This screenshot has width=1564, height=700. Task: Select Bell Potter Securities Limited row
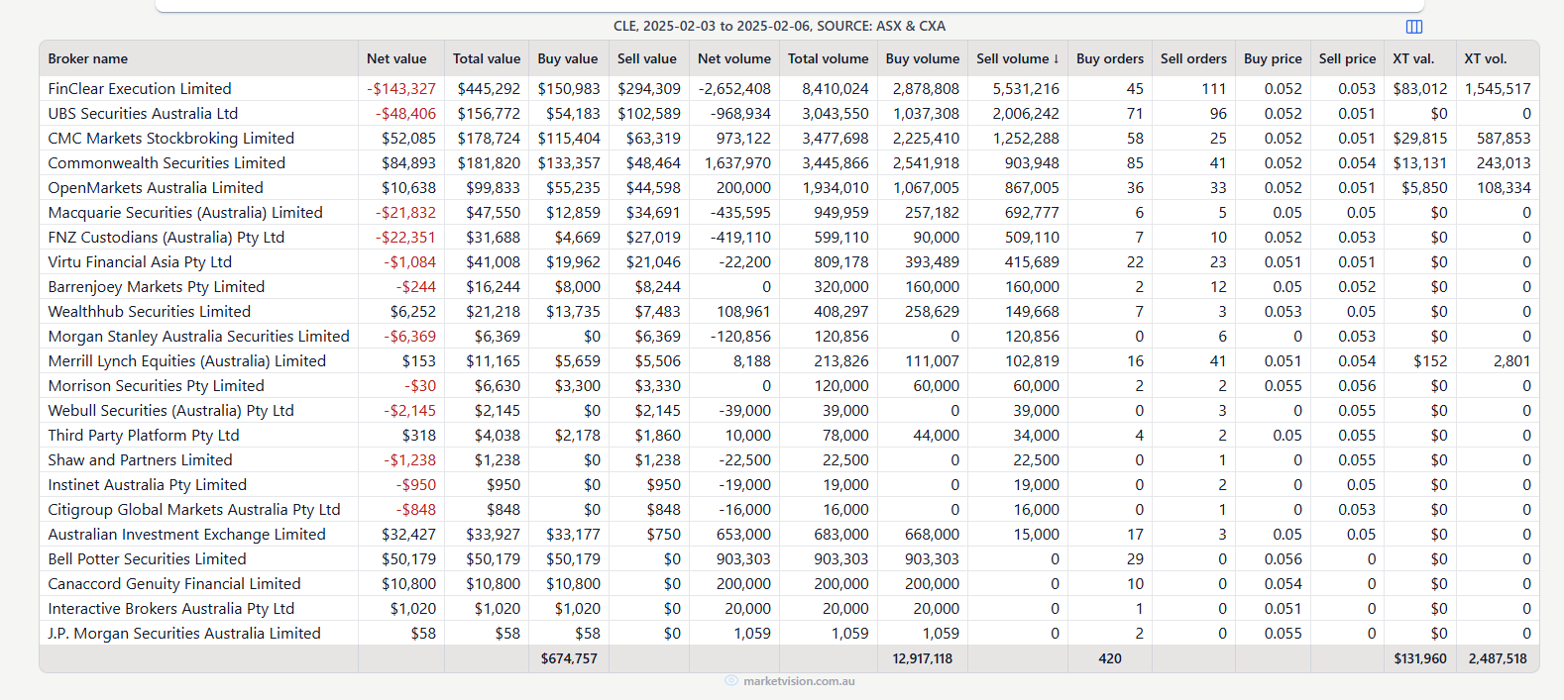click(789, 558)
